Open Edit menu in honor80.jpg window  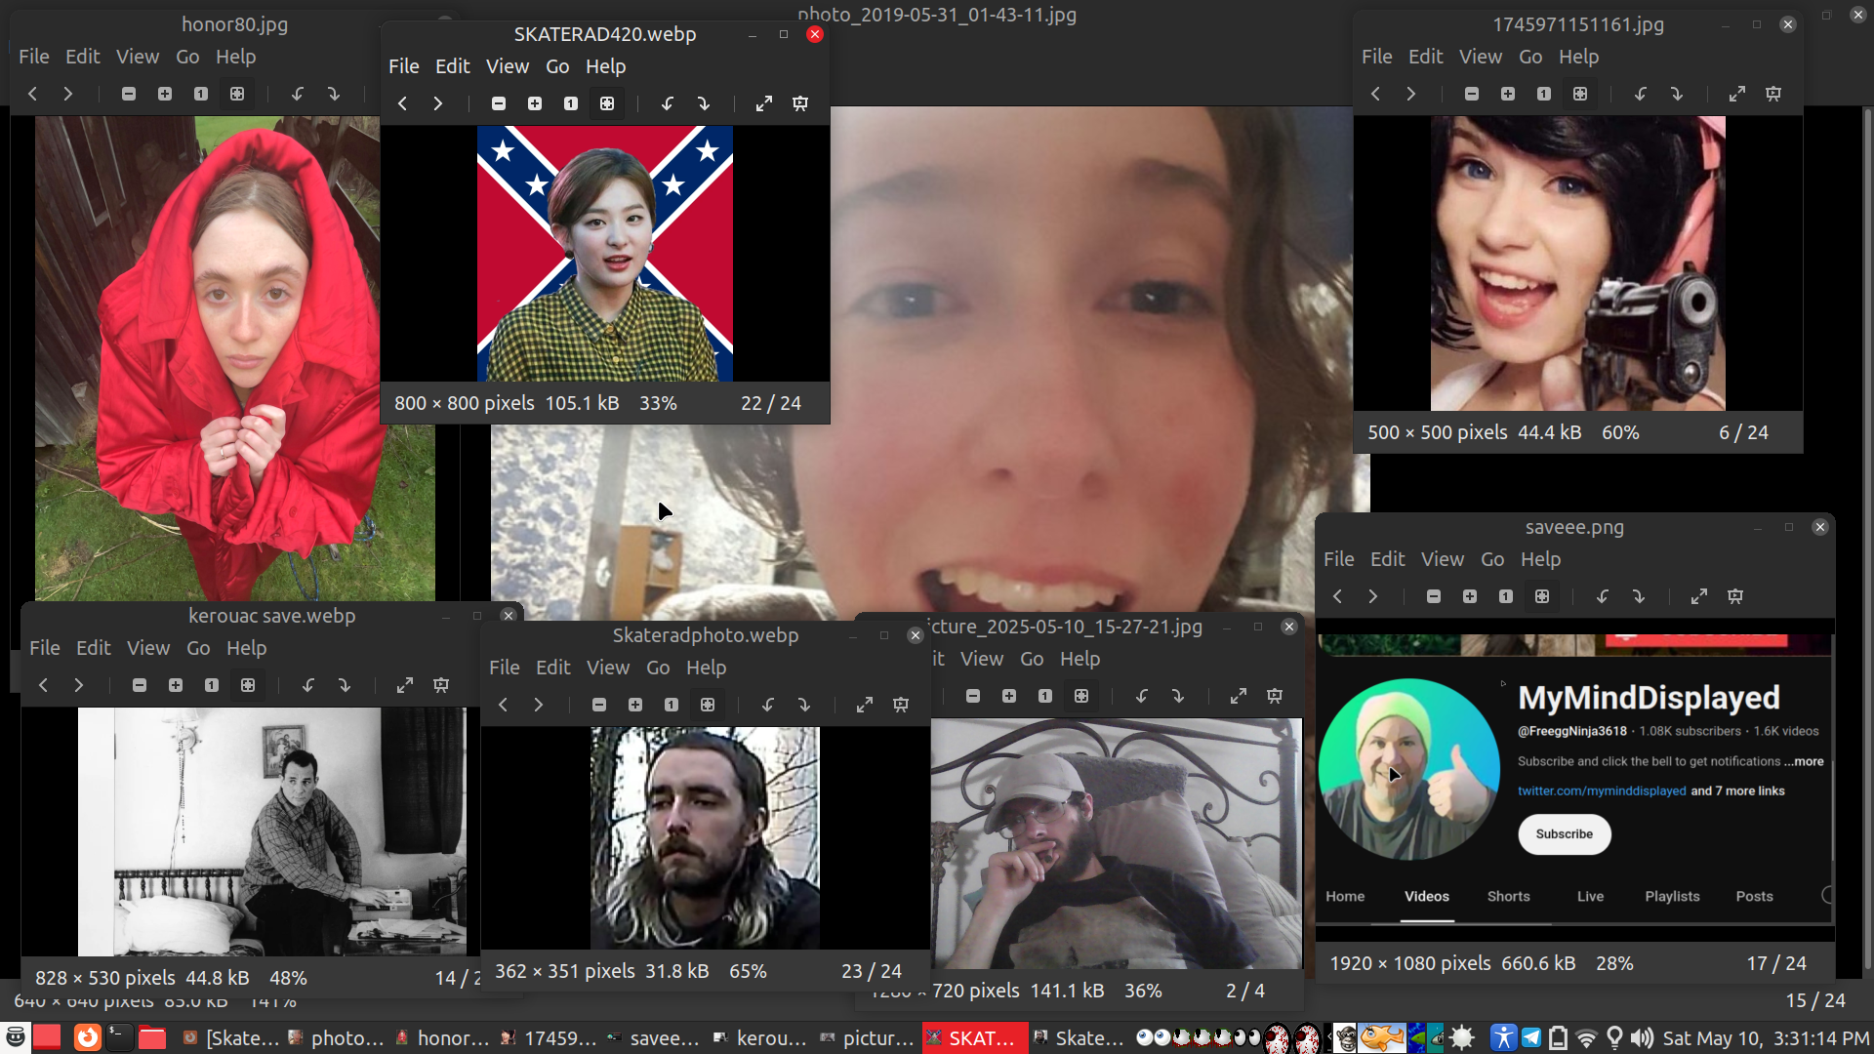pyautogui.click(x=83, y=57)
